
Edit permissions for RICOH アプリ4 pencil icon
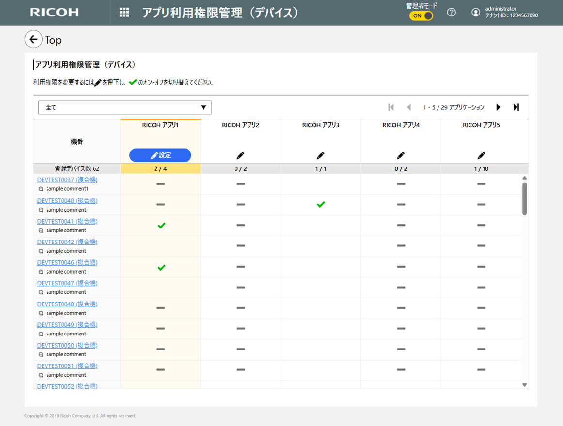pos(401,155)
